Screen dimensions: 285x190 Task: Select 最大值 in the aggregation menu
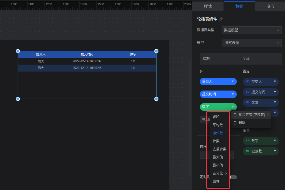pos(218,157)
